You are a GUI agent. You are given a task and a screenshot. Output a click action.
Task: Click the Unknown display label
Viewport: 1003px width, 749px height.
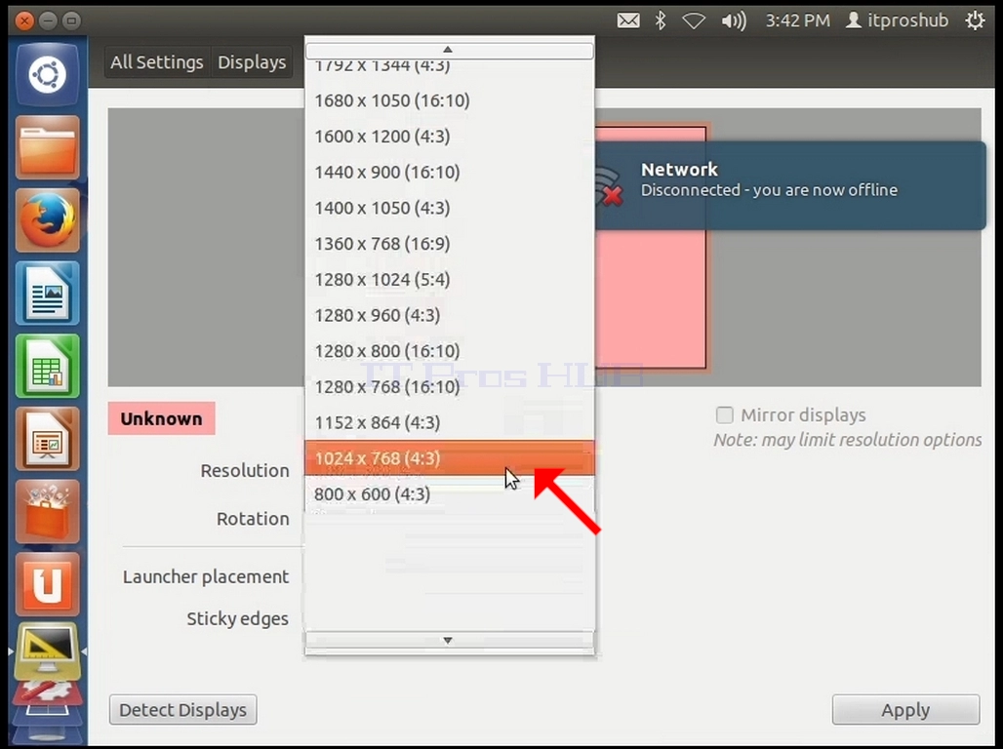coord(161,418)
